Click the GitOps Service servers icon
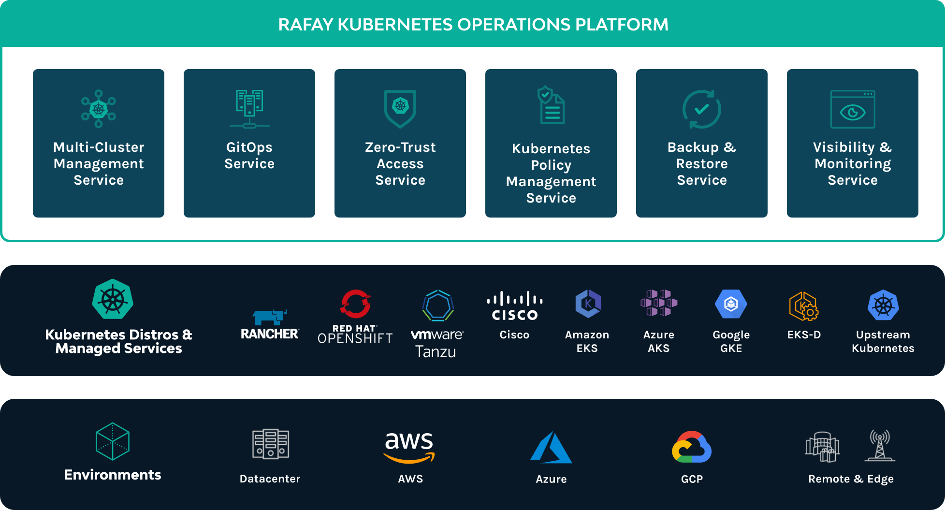 tap(249, 109)
